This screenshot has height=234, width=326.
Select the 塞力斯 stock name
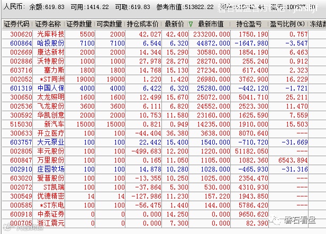coord(54,70)
